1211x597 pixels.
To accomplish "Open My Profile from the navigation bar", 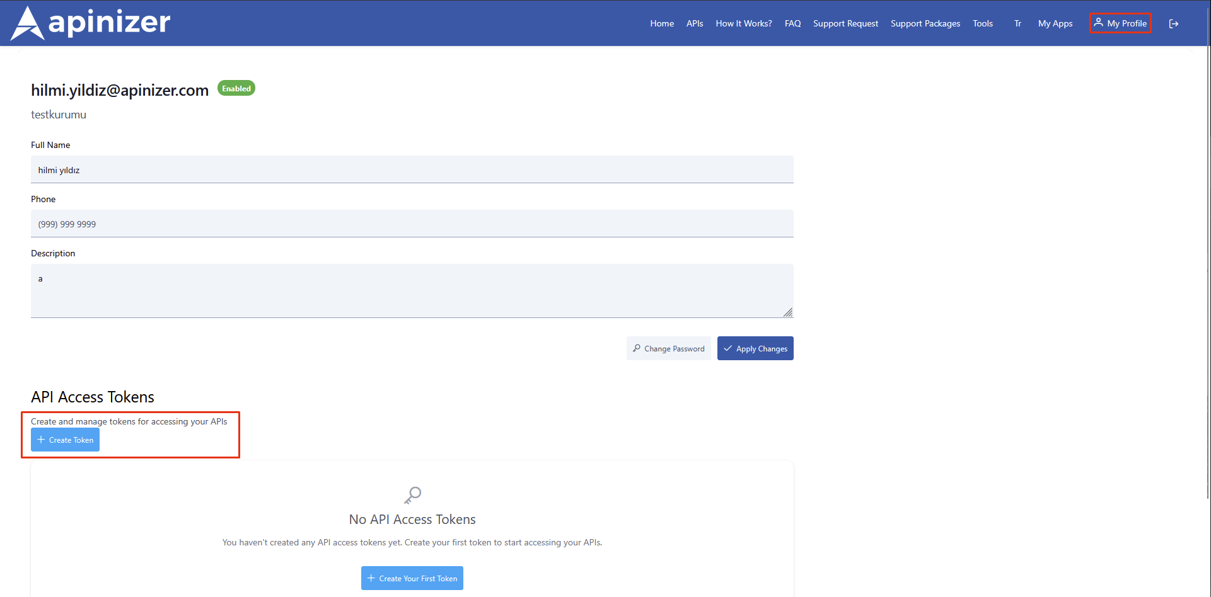I will click(x=1120, y=23).
